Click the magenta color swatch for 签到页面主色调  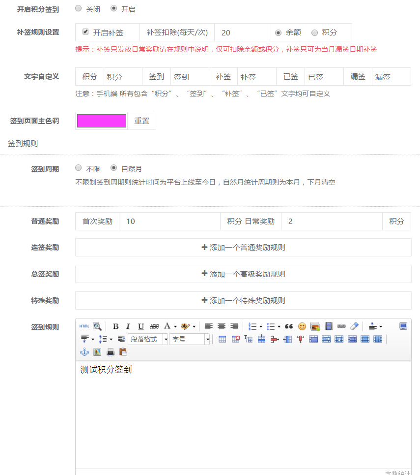pos(101,121)
